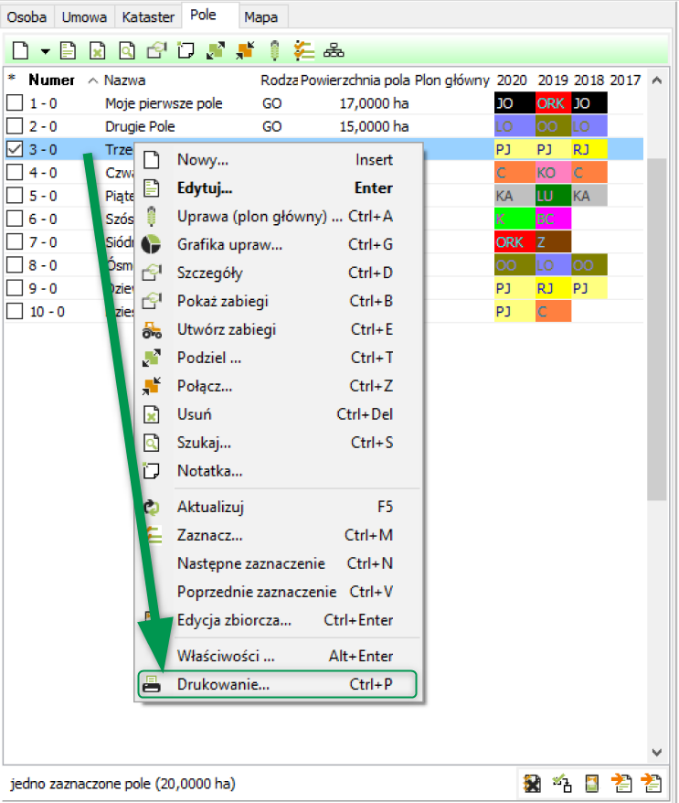Viewport: 679px width, 803px height.
Task: Click the New field document icon in toolbar
Action: (x=21, y=50)
